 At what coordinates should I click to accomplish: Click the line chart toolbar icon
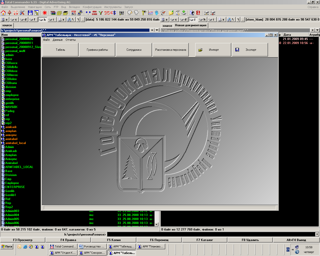(x=150, y=13)
